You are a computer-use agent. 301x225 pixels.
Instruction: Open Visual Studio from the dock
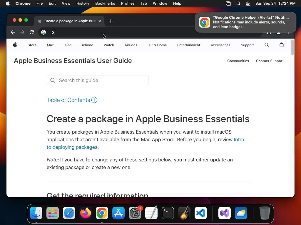(x=225, y=213)
